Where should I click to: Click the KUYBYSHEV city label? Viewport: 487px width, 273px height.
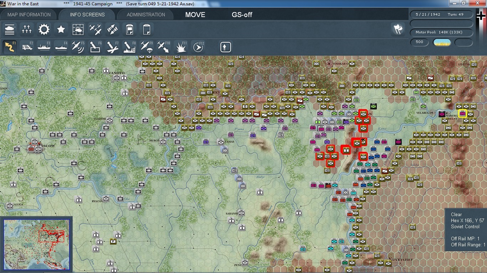[401, 260]
